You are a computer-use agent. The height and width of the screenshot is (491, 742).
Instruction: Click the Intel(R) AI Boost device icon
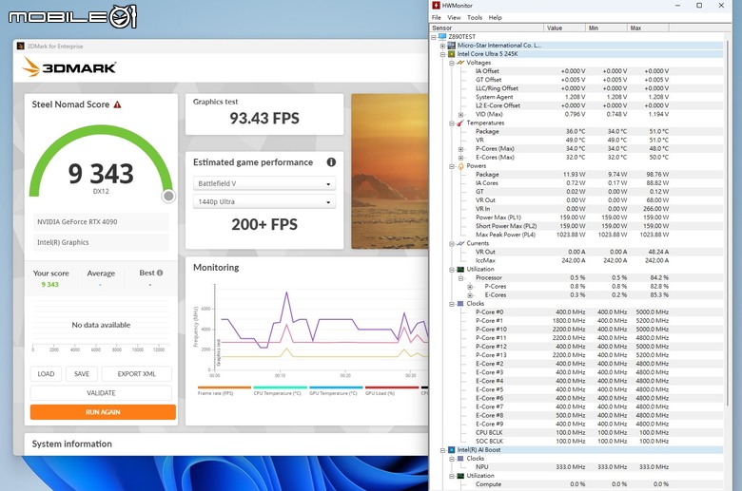[452, 450]
